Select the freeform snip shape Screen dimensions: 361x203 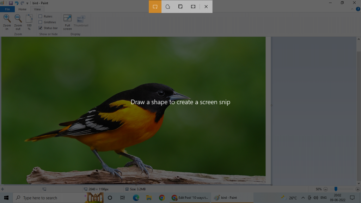click(x=167, y=6)
